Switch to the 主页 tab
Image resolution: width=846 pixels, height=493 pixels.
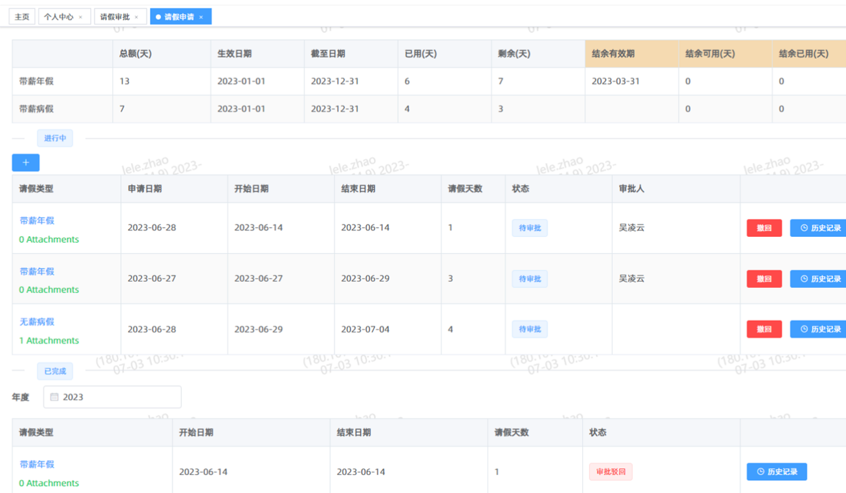tap(22, 17)
